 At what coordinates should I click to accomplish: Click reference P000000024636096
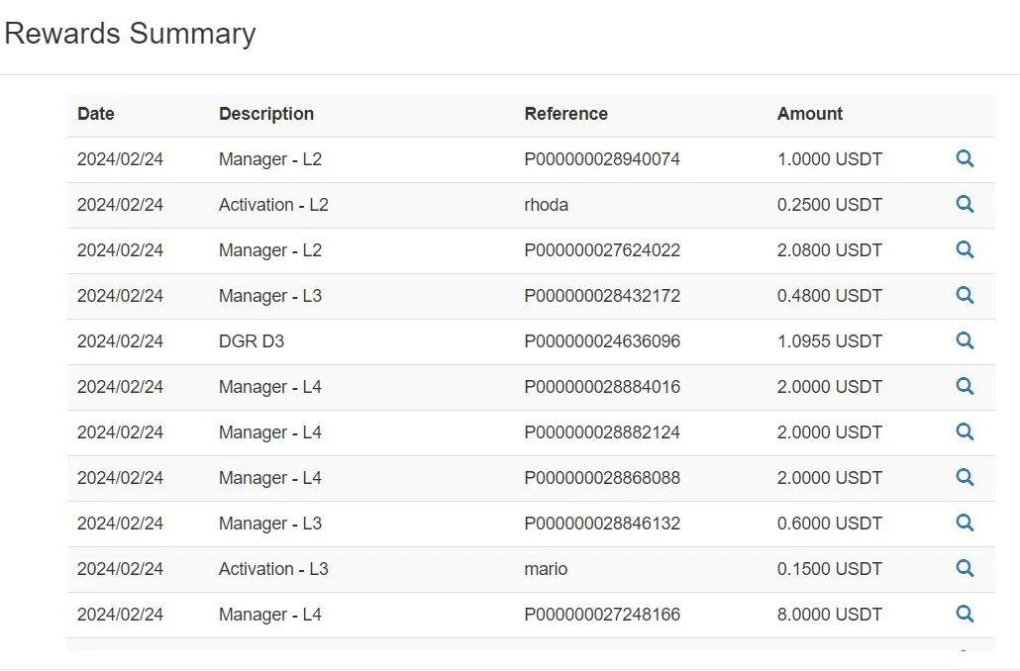point(602,341)
